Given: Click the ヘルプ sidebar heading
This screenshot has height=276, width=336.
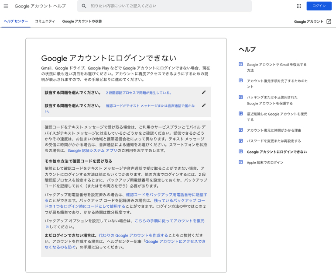Looking at the screenshot, I should pos(247,49).
